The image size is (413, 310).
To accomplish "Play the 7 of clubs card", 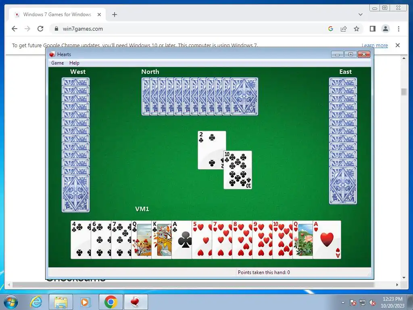I will point(121,240).
